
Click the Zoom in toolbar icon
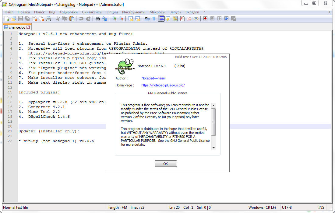(x=114, y=19)
